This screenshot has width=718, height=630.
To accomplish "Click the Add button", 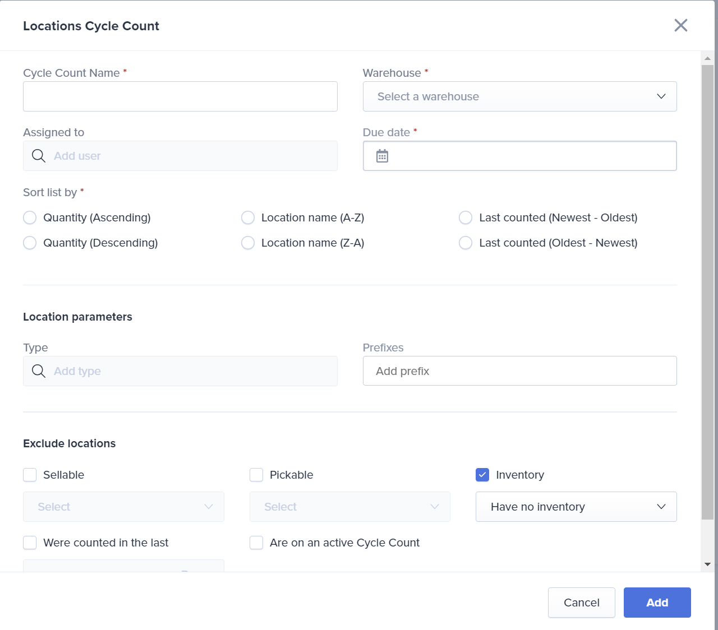I will 657,603.
